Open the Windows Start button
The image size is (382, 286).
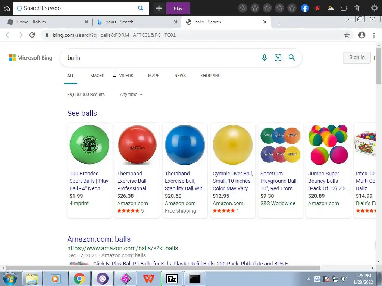pyautogui.click(x=10, y=279)
